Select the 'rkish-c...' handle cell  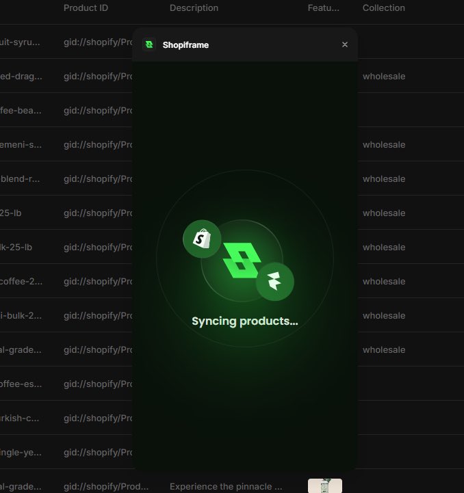[x=20, y=418]
